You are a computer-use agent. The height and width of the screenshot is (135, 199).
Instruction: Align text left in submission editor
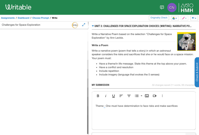coord(121,96)
